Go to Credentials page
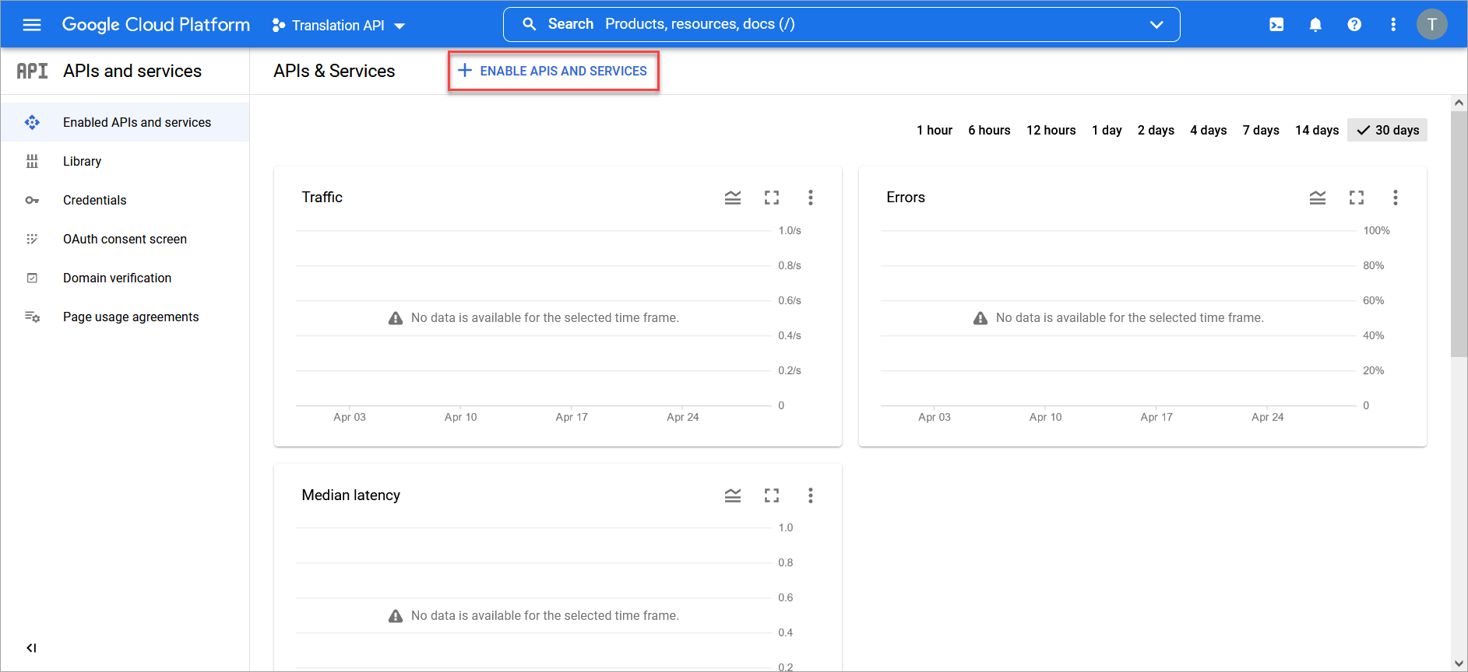The image size is (1468, 672). 125,200
